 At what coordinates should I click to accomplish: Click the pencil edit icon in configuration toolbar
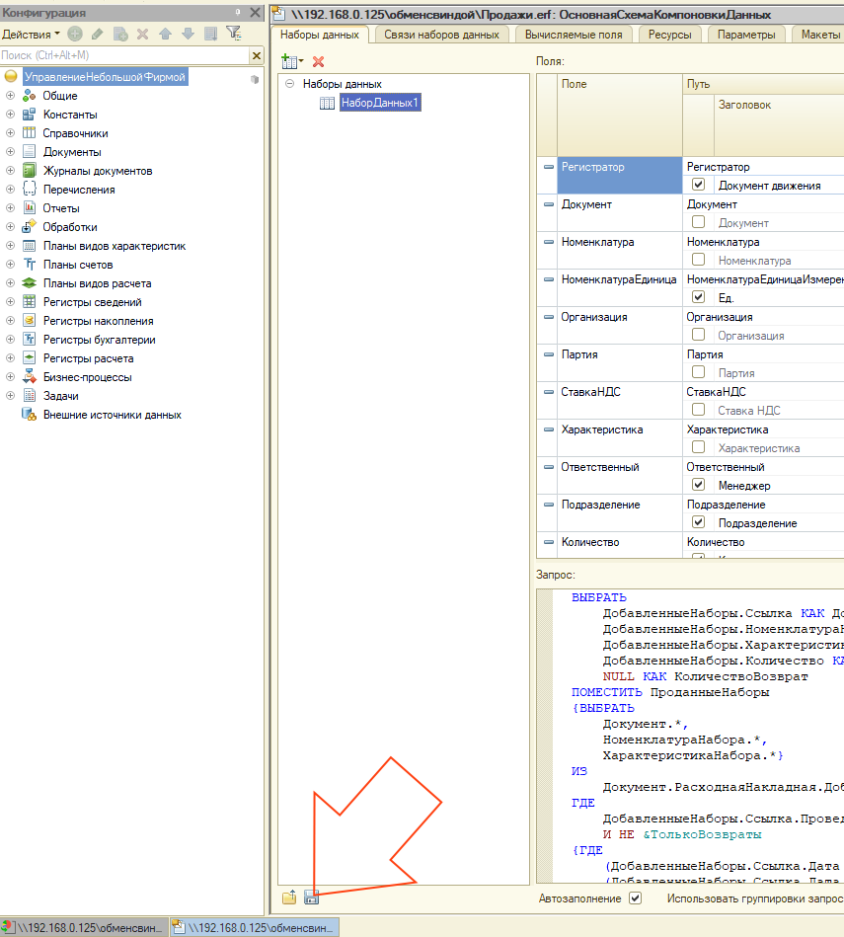98,34
